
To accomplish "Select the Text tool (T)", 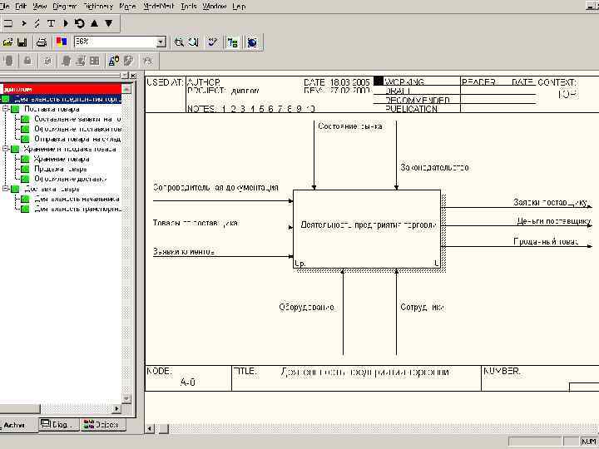I will tap(51, 23).
